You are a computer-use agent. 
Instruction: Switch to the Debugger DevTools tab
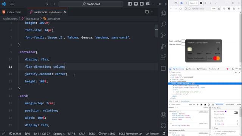coord(202,69)
